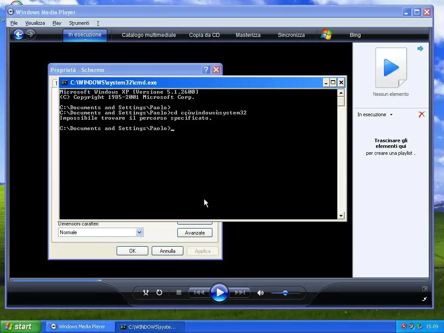Viewport: 444px width, 333px height.
Task: Click the Applica button
Action: (202, 251)
